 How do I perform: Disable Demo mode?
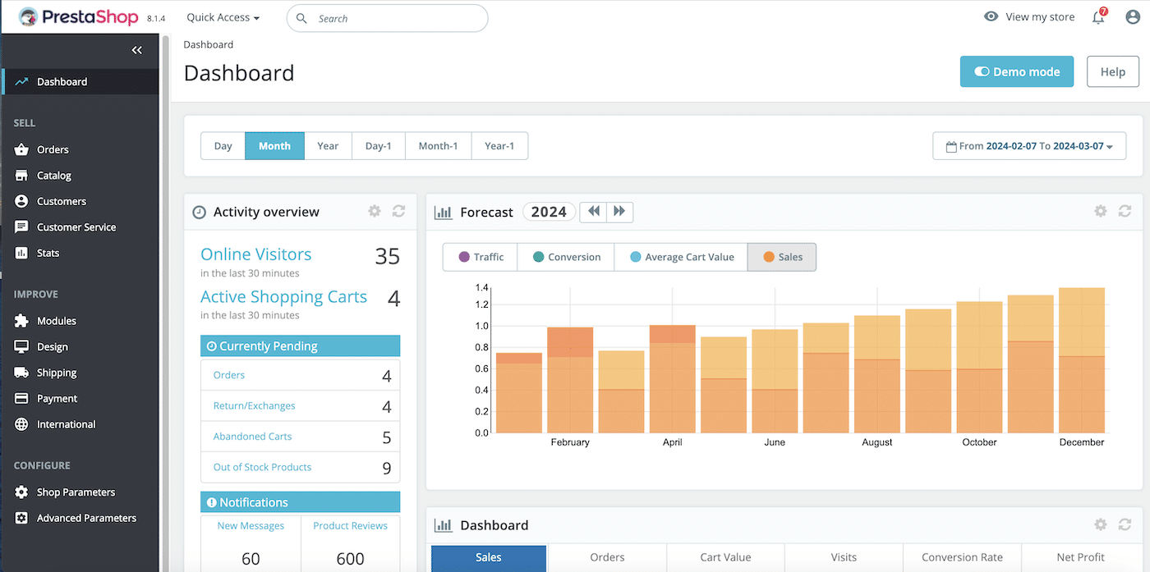click(1016, 71)
